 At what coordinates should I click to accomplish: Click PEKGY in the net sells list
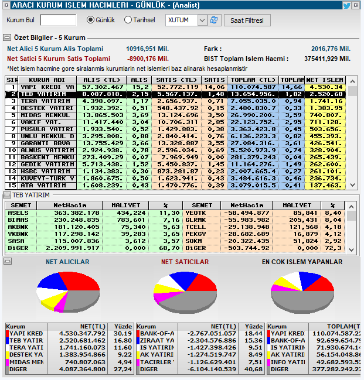coord(196,234)
